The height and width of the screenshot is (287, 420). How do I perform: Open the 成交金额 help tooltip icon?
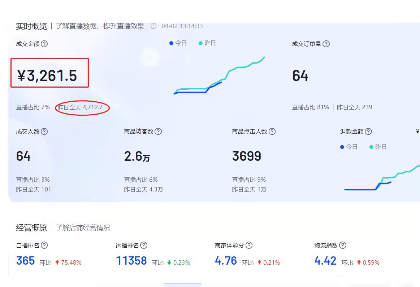click(44, 44)
